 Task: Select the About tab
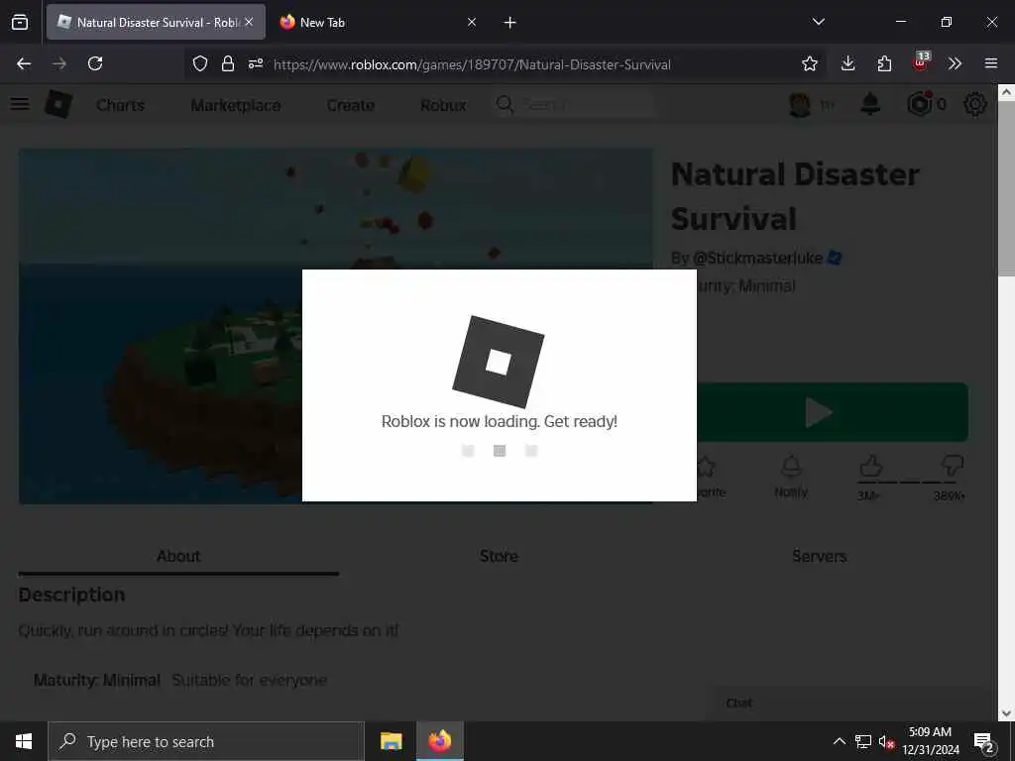pos(178,557)
